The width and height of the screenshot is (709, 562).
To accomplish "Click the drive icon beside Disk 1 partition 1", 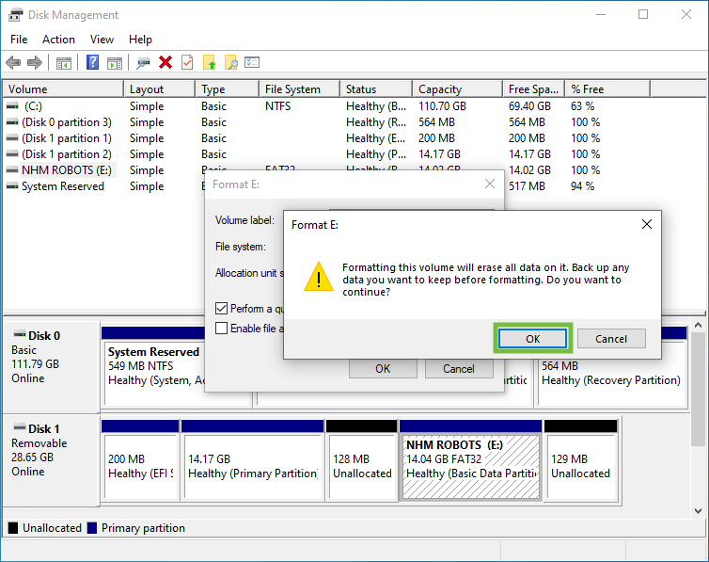I will 12,138.
